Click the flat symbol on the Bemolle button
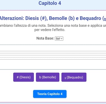This screenshot has height=104, width=106. pyautogui.click(x=40, y=77)
